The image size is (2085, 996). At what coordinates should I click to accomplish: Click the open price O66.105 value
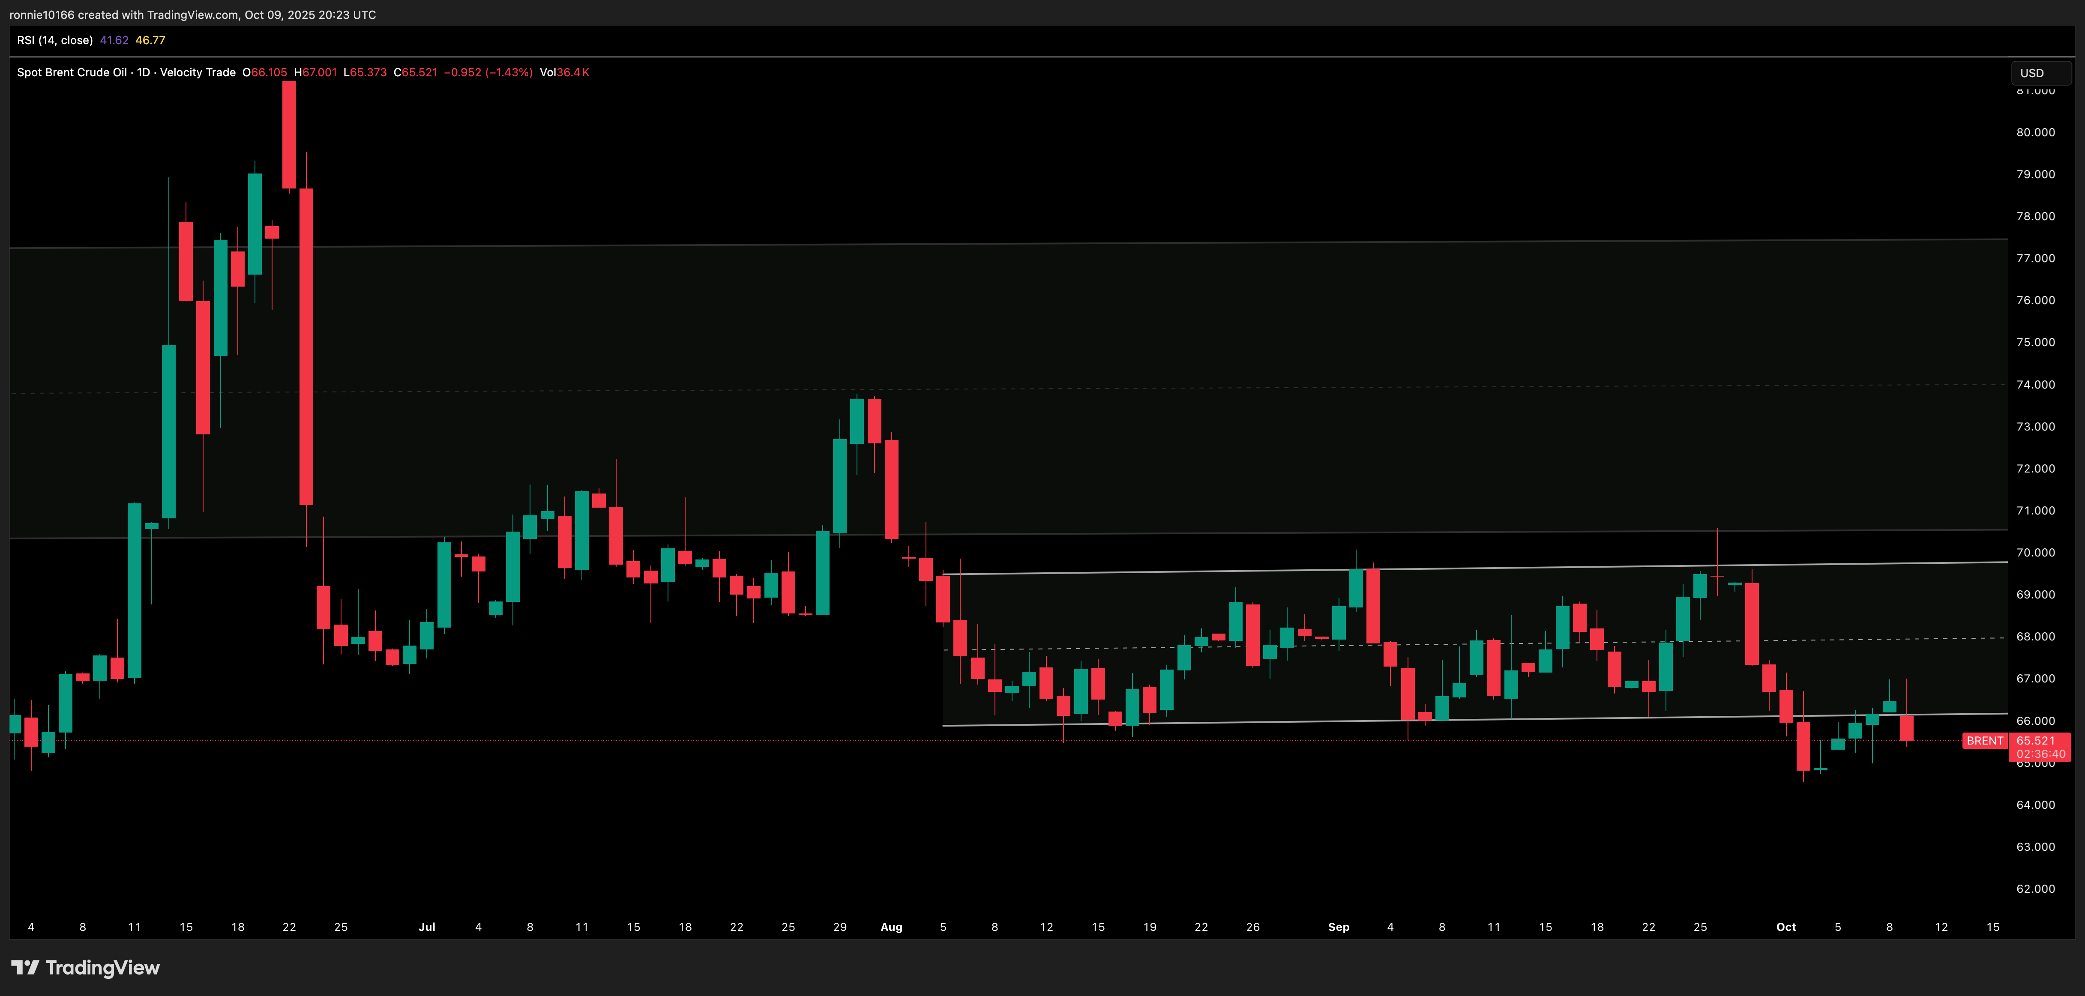click(265, 72)
